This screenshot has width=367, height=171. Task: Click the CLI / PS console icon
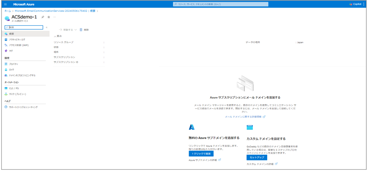click(x=6, y=88)
